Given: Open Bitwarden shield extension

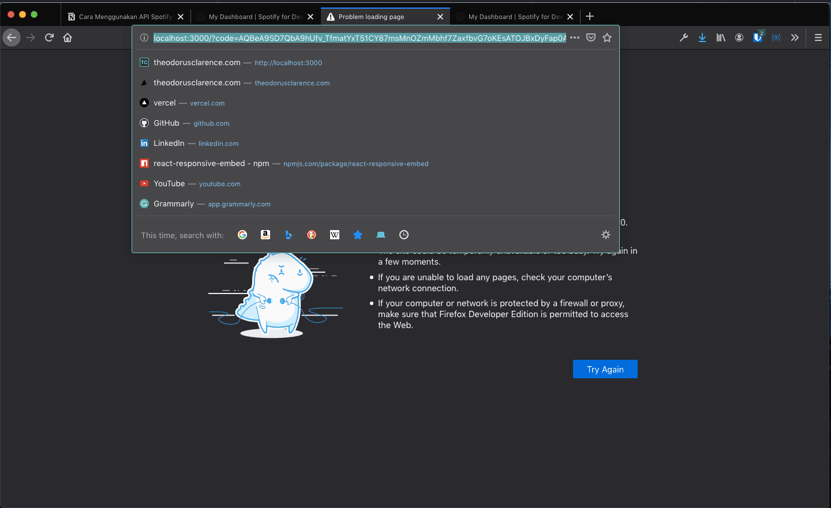Looking at the screenshot, I should (x=758, y=37).
